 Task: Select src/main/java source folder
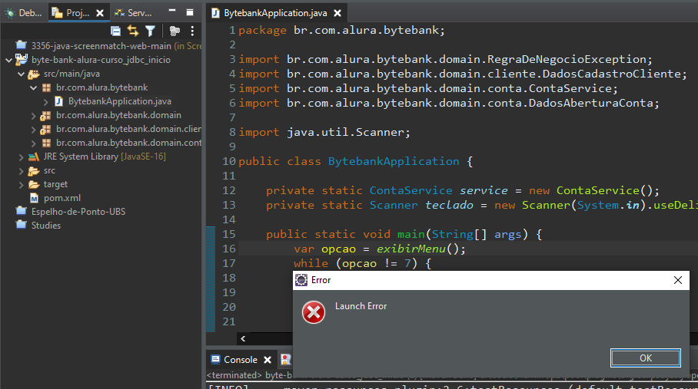click(71, 74)
